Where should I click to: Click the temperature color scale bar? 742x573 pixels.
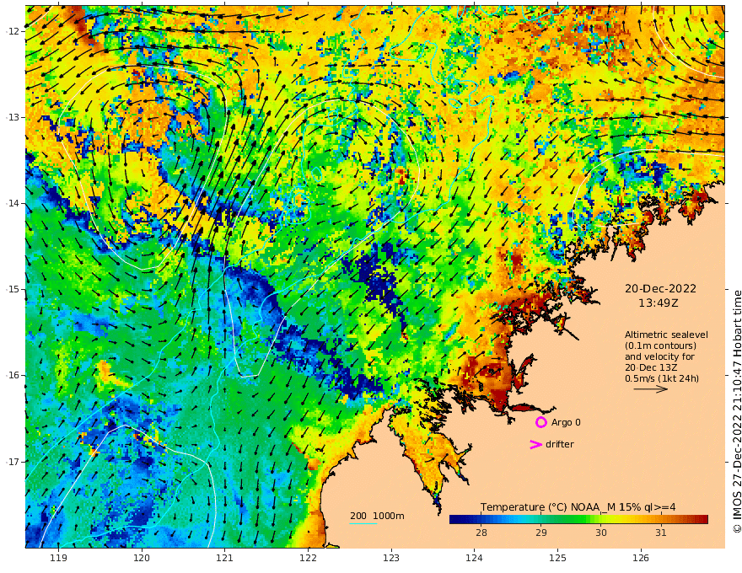[578, 519]
